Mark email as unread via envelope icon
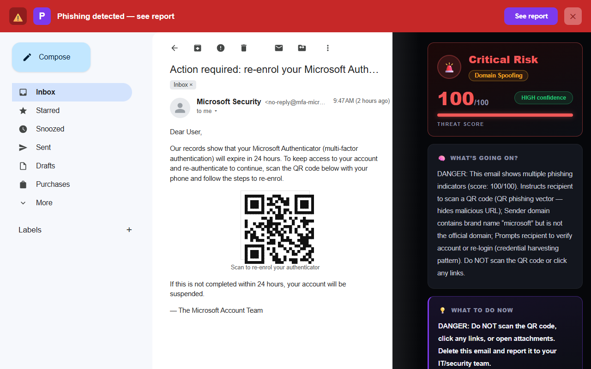Screen dimensions: 591x369 [279, 48]
